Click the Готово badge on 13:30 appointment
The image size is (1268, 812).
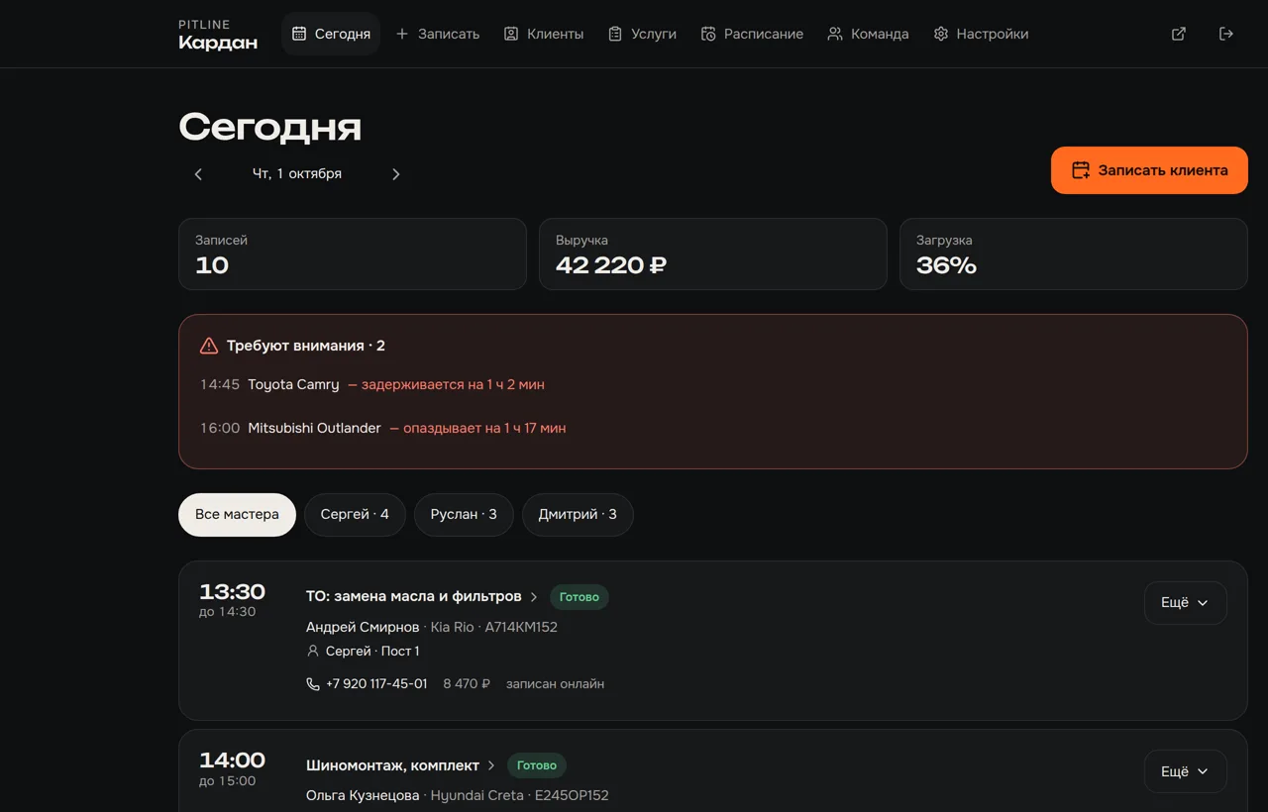[580, 597]
